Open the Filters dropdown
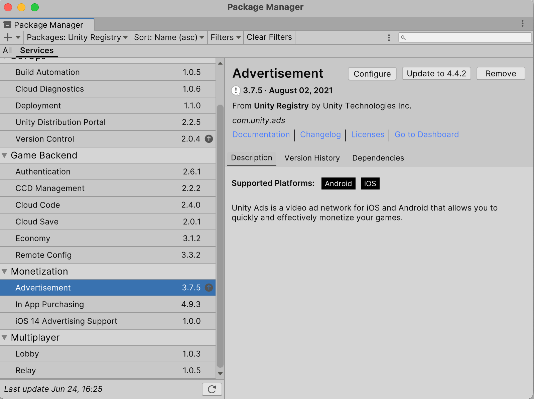 tap(226, 37)
